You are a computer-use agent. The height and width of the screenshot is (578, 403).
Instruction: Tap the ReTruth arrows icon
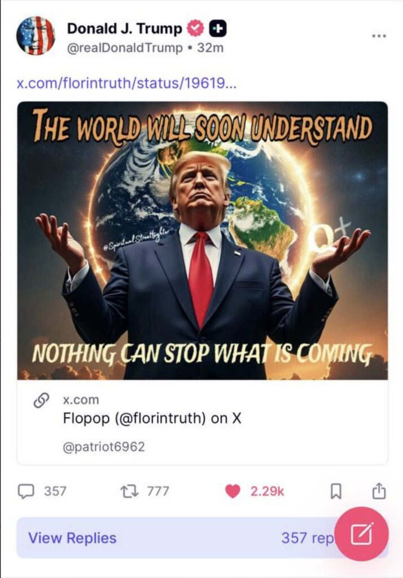(x=129, y=491)
